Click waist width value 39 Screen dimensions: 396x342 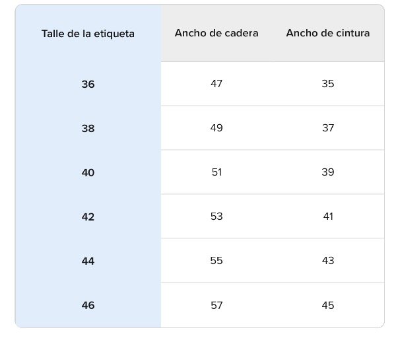point(328,172)
